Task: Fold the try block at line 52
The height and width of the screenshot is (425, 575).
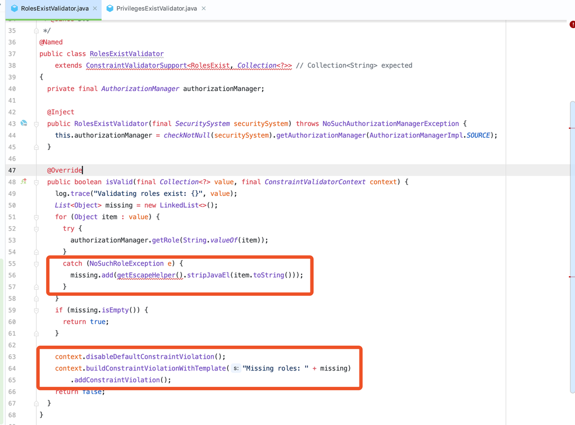Action: pyautogui.click(x=36, y=229)
